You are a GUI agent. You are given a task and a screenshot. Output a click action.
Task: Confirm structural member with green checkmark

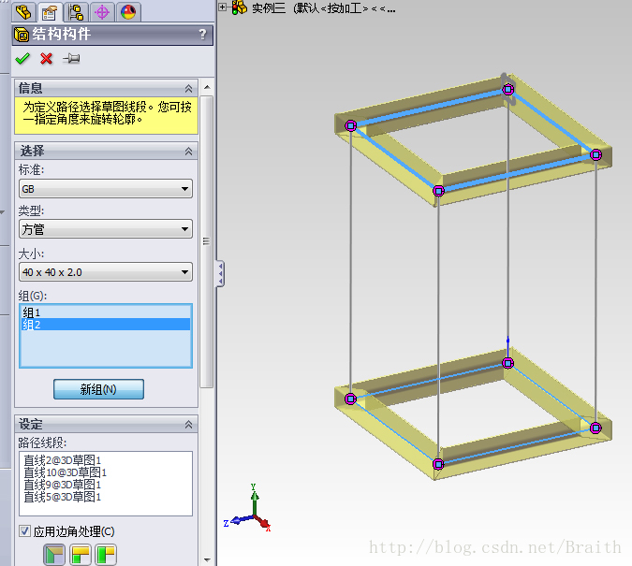pyautogui.click(x=22, y=59)
